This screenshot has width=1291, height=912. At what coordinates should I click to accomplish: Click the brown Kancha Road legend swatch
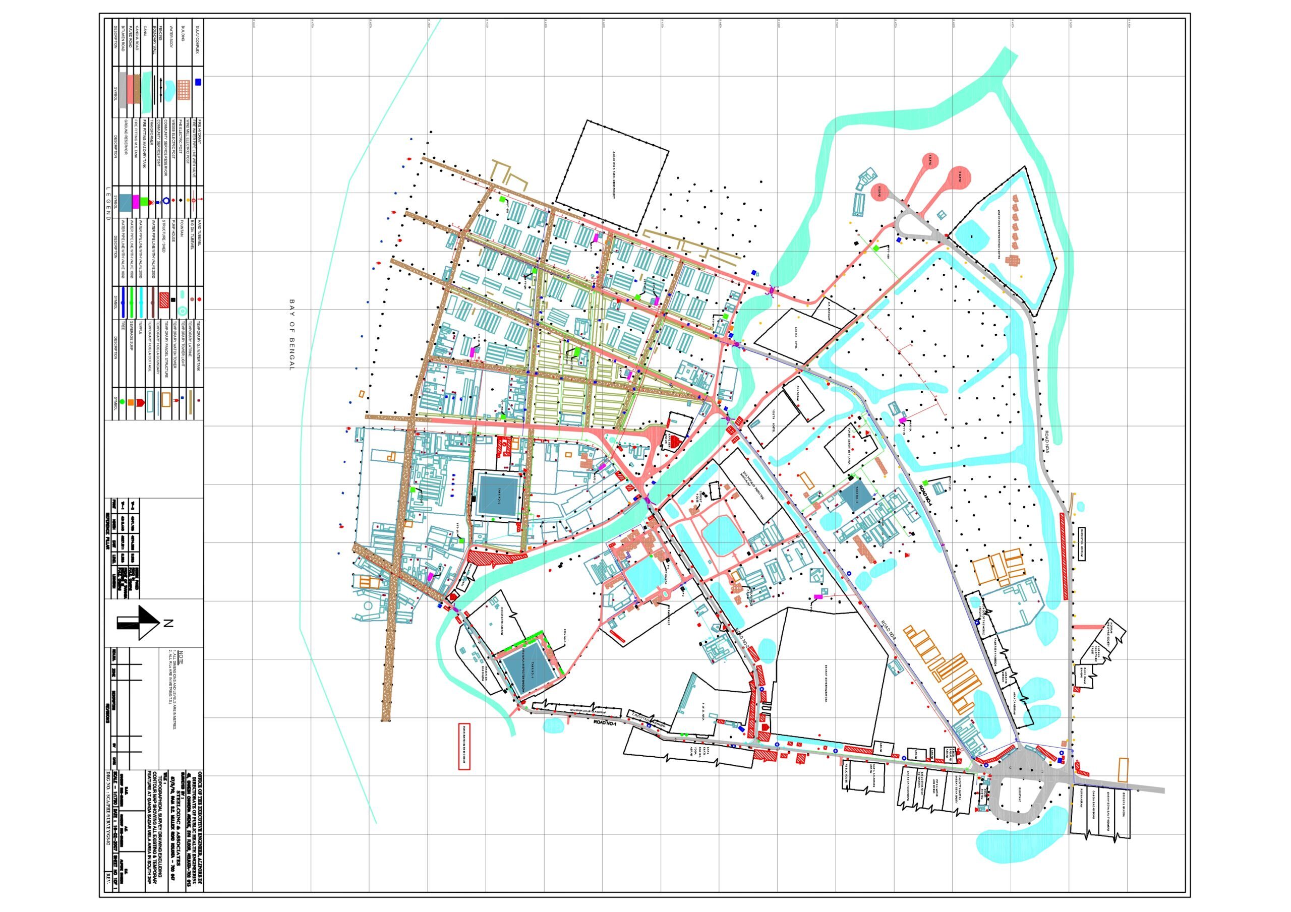pos(138,90)
